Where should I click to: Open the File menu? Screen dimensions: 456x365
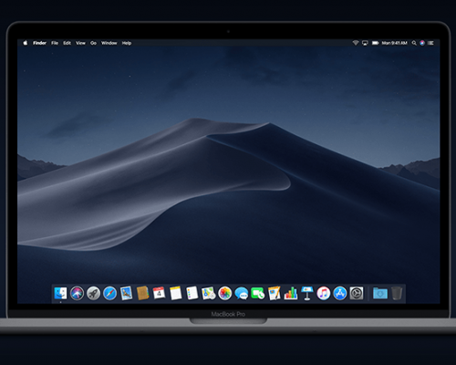55,43
